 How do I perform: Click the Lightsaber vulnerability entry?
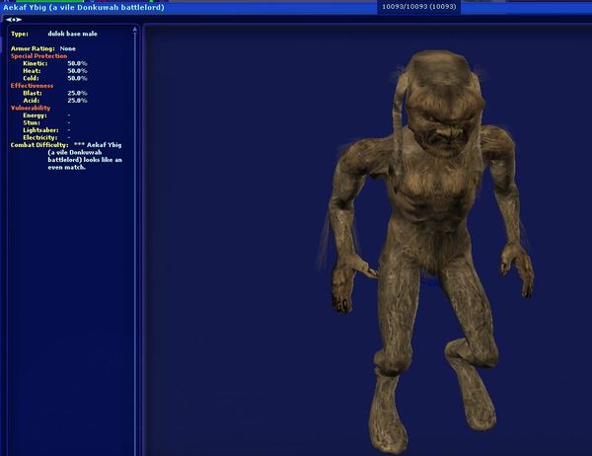point(46,129)
